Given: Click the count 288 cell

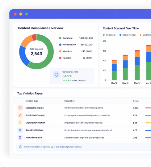Looking at the screenshot, I should pos(135,138).
